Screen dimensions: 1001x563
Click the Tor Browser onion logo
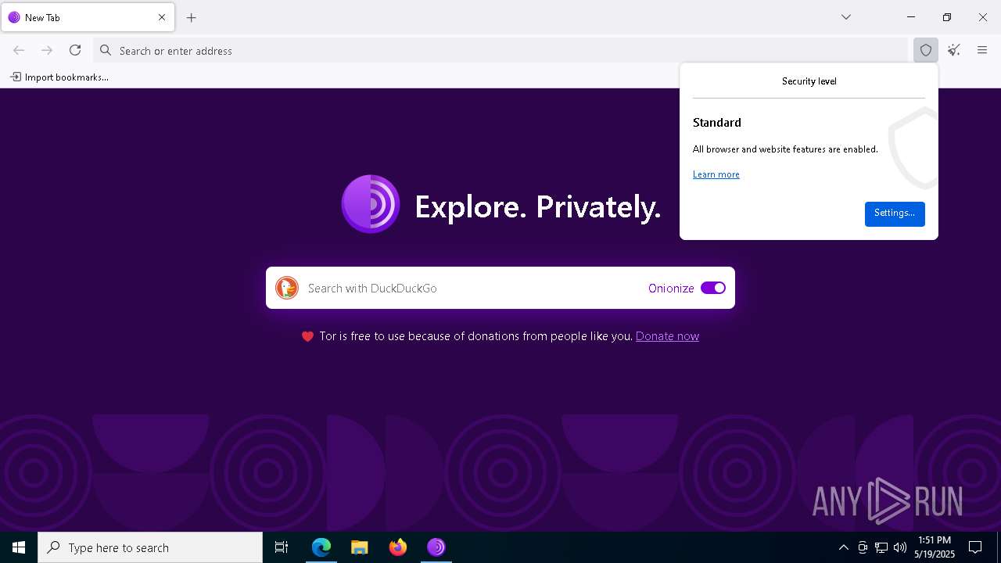point(371,204)
